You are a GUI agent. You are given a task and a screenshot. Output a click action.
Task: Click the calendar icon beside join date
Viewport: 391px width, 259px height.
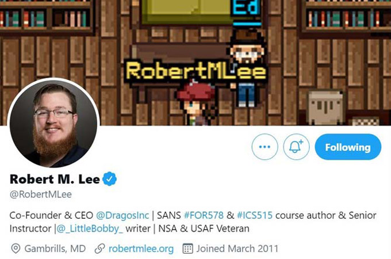(x=187, y=249)
